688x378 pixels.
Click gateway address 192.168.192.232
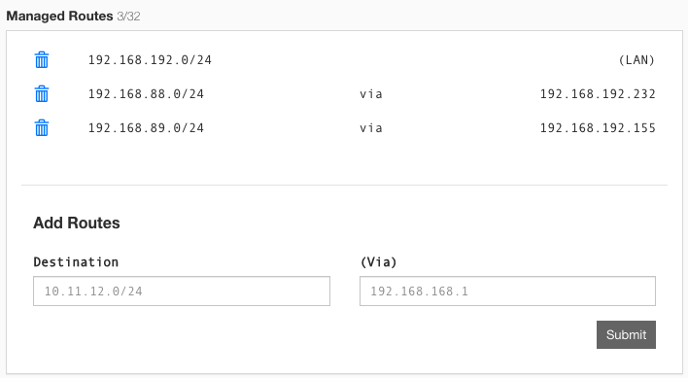tap(598, 94)
